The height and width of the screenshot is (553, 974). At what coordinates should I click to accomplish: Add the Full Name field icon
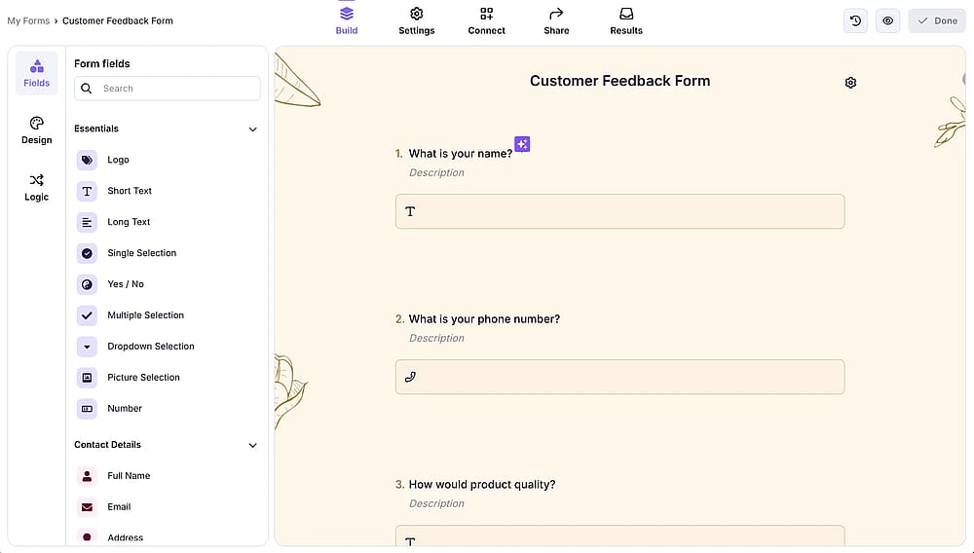click(87, 476)
